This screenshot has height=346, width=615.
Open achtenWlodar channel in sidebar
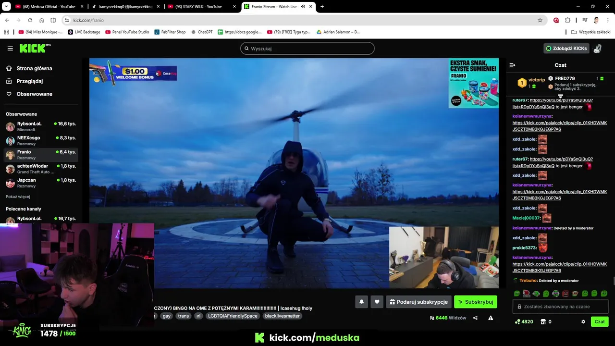point(41,169)
